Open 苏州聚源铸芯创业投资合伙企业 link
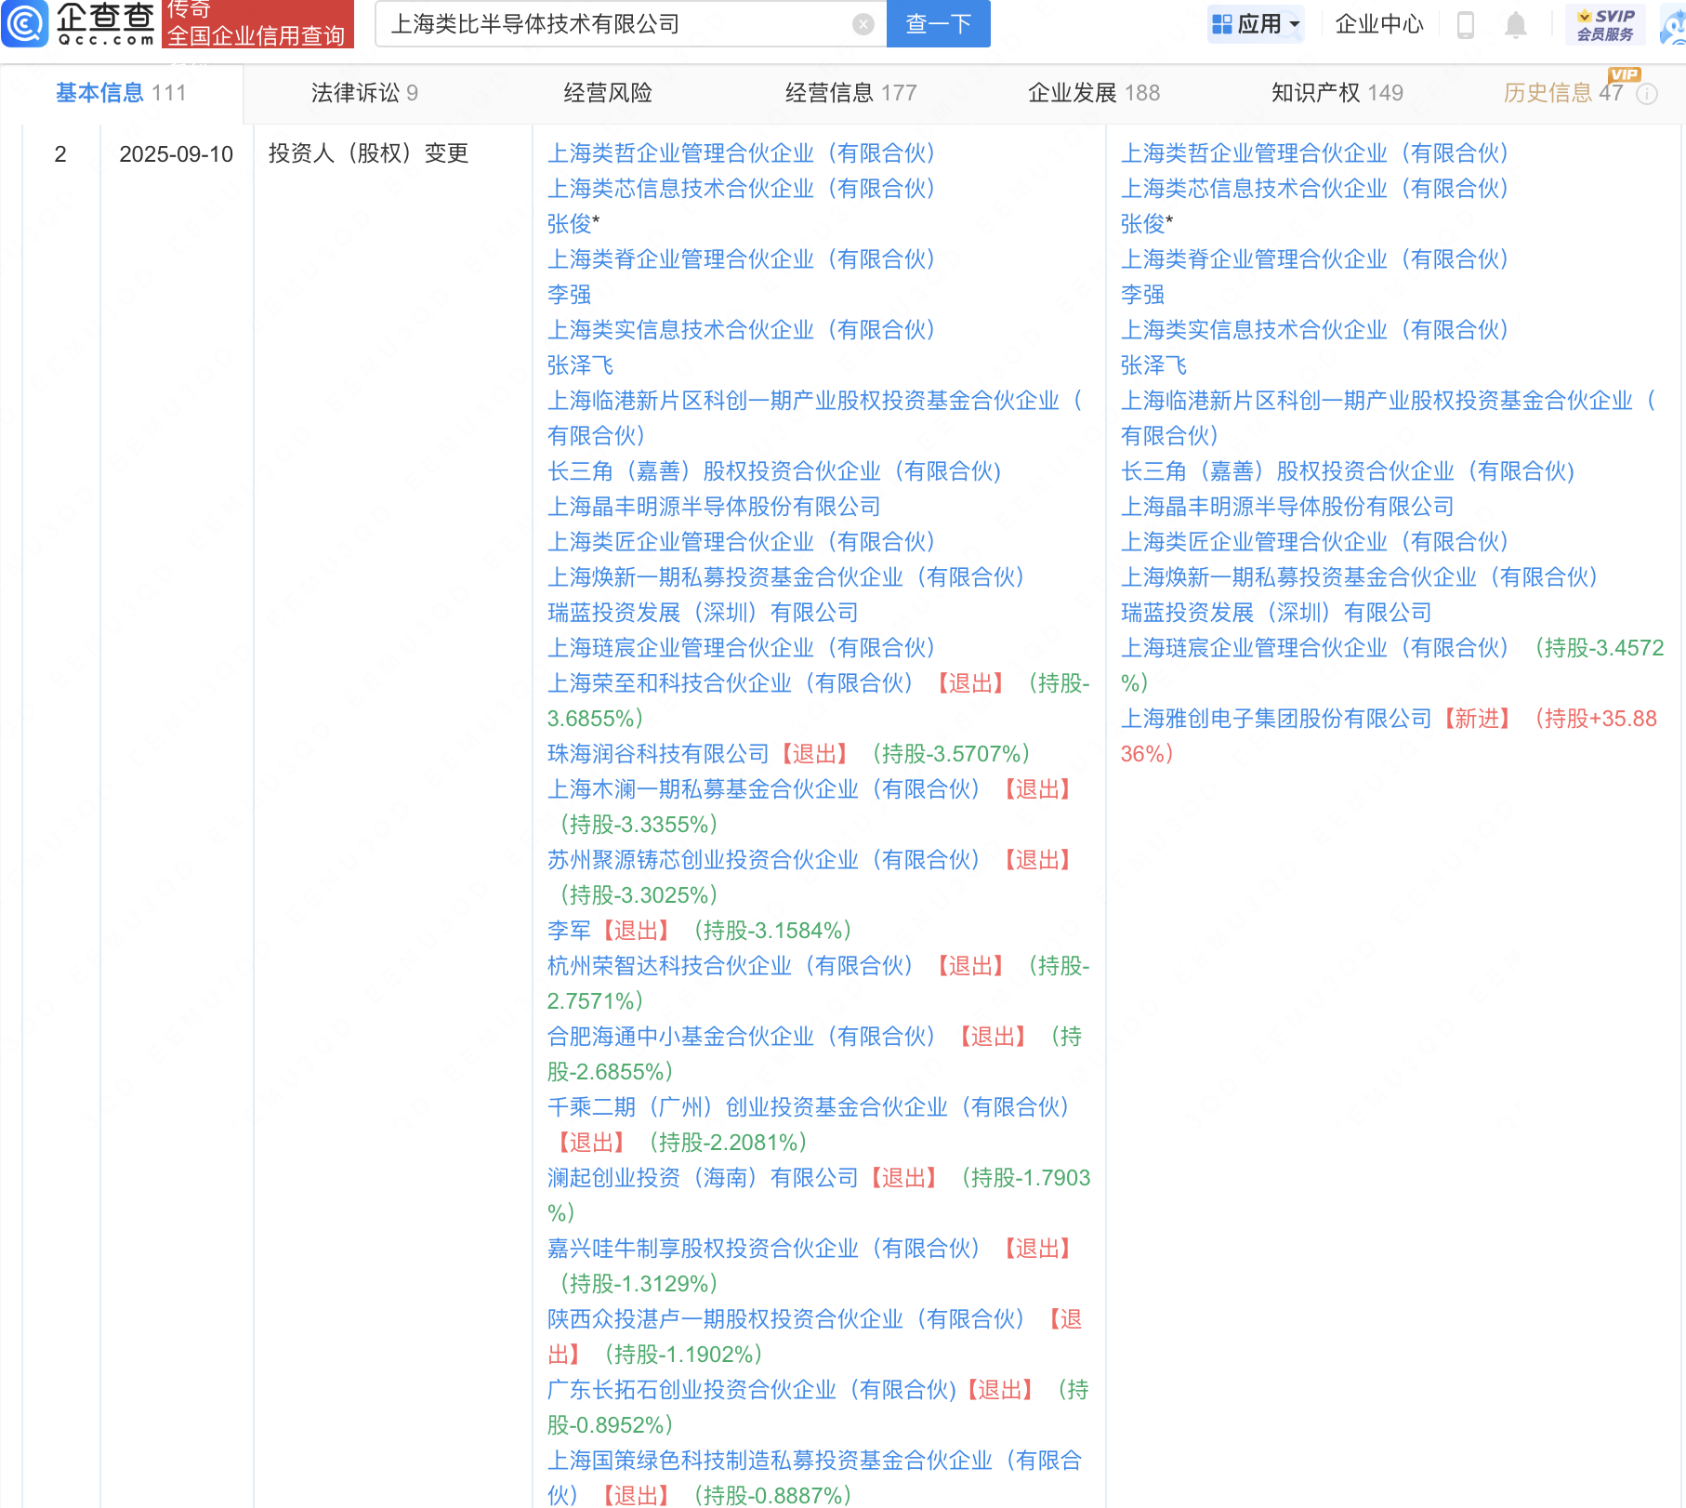This screenshot has height=1508, width=1686. coord(763,860)
